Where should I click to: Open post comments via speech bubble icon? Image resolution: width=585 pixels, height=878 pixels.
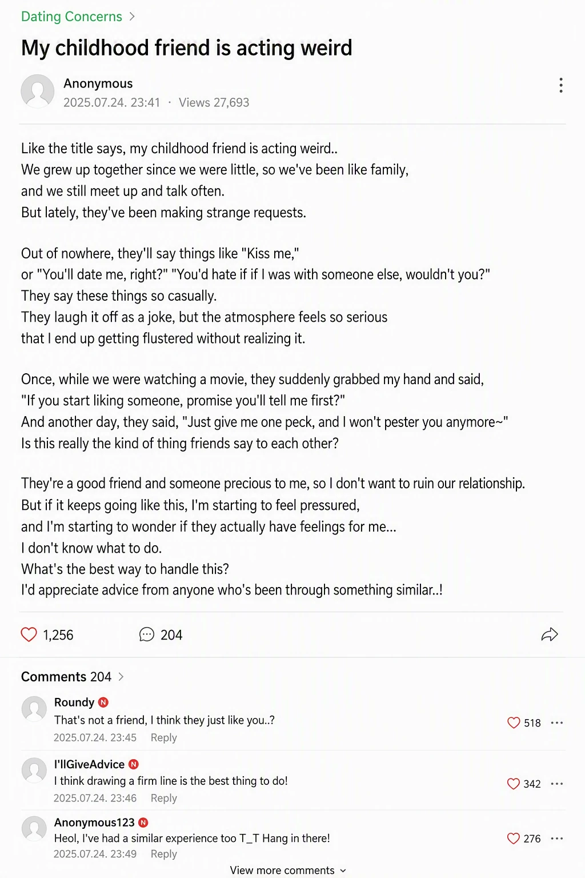click(x=147, y=634)
